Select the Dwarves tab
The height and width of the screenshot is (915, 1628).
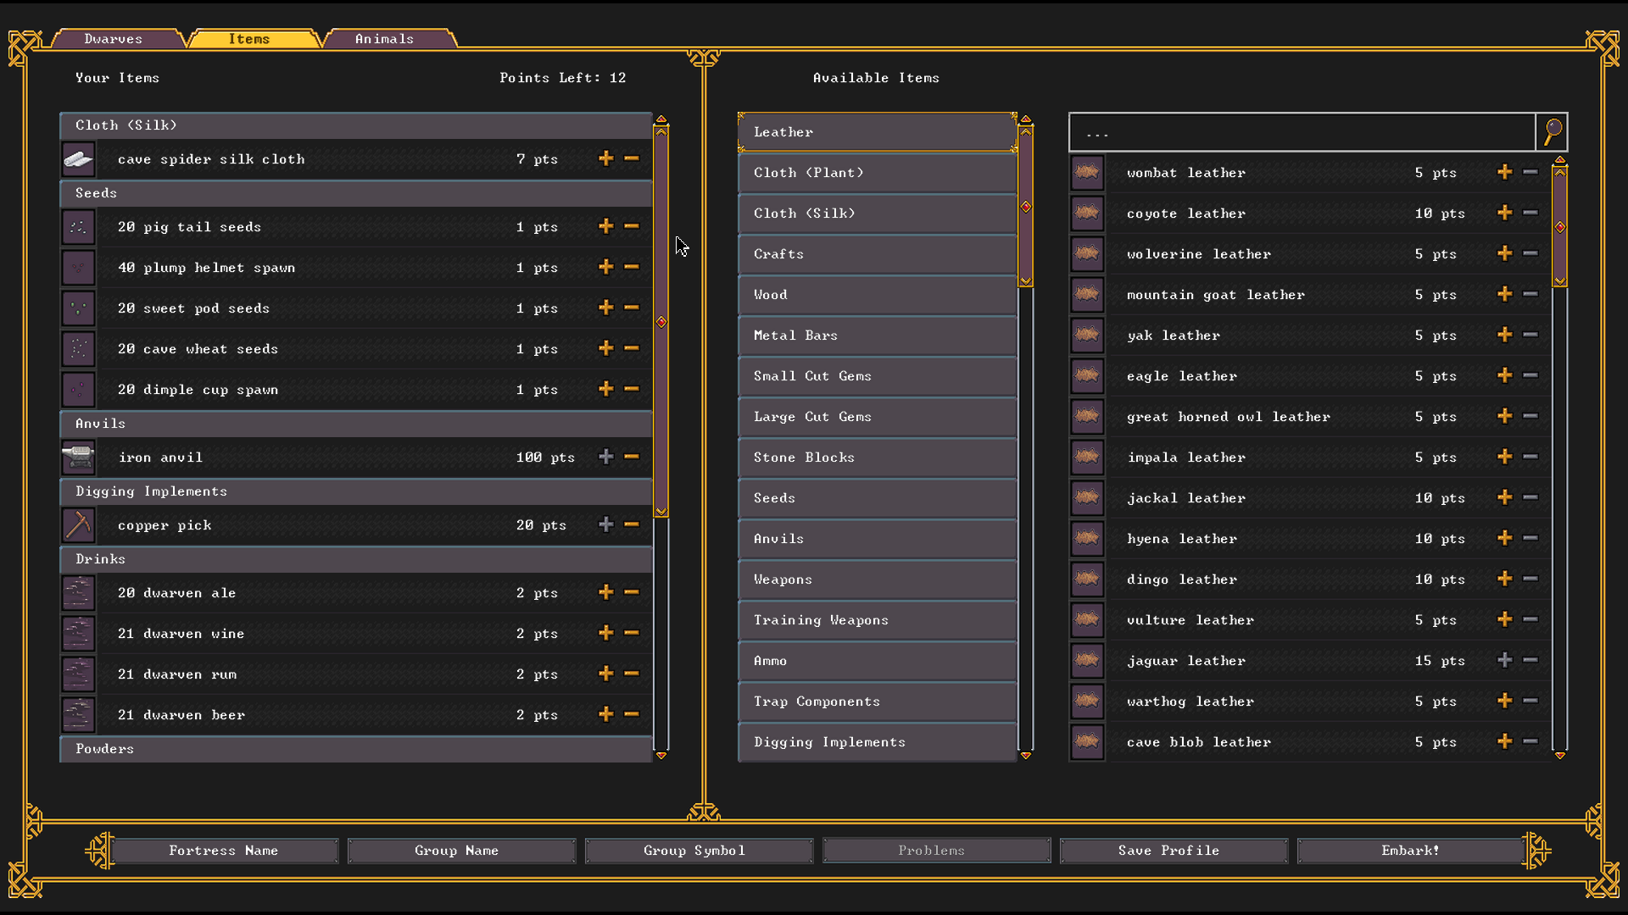point(112,38)
